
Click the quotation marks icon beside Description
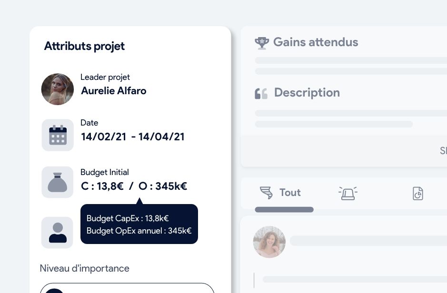click(261, 93)
